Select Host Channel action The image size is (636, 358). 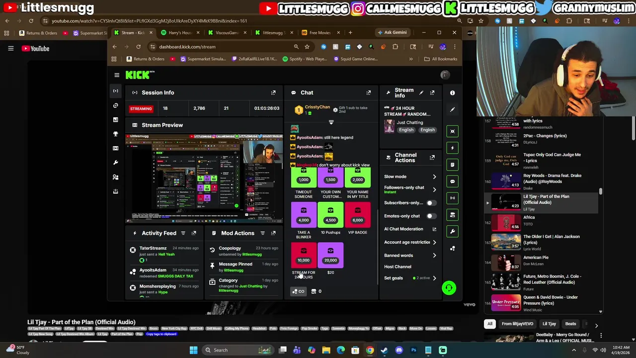pyautogui.click(x=397, y=267)
